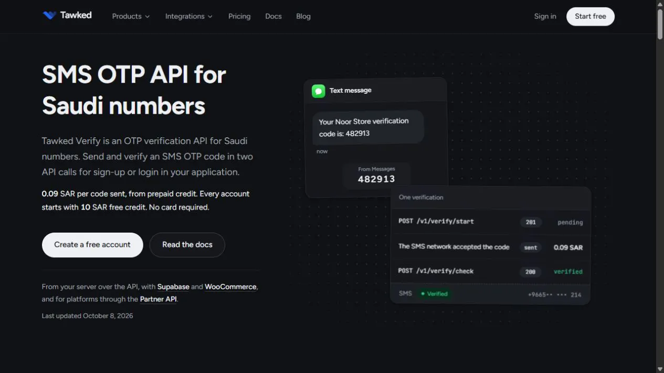Click Create a free account
This screenshot has width=664, height=373.
92,245
